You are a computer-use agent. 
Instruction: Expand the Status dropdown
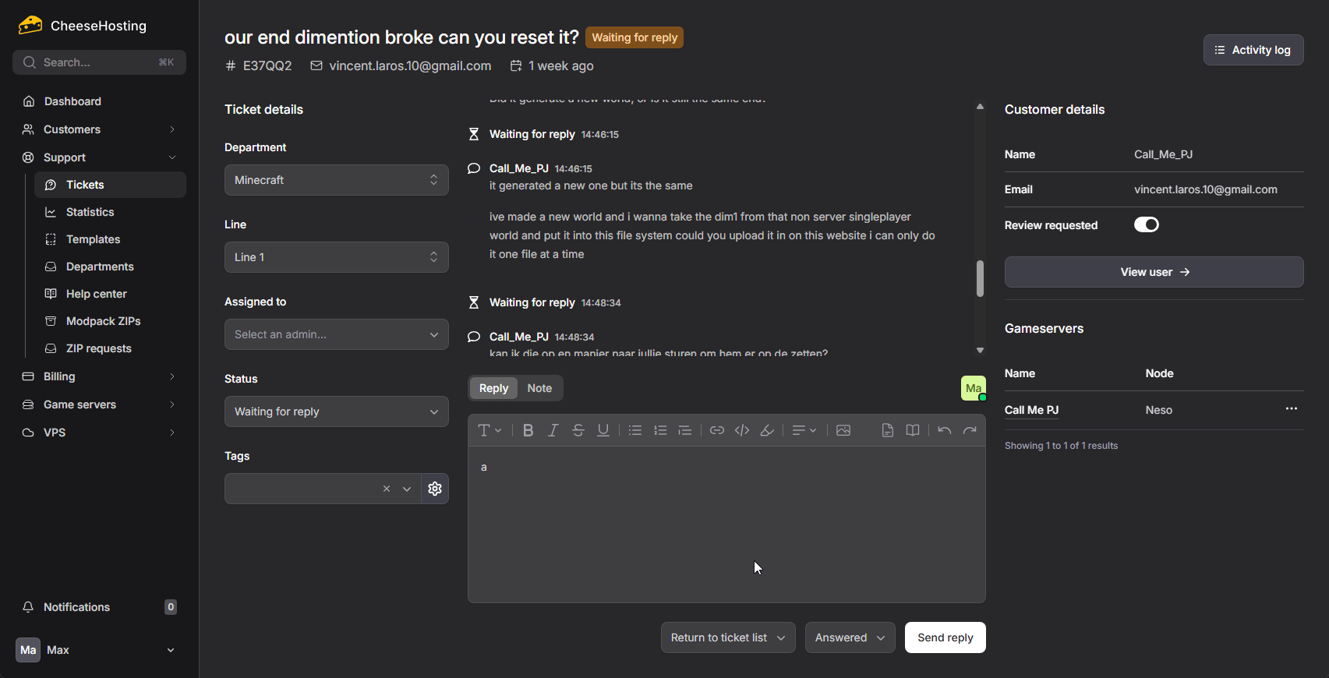click(336, 411)
